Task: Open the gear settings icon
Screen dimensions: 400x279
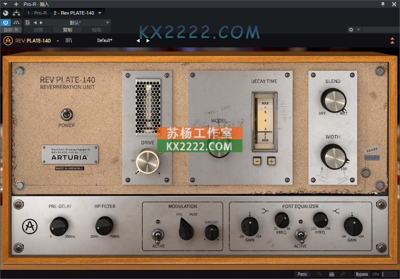Action: 351,30
